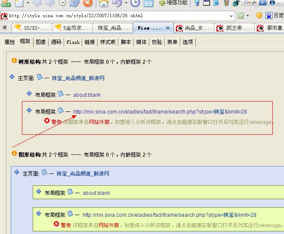The height and width of the screenshot is (234, 284).
Task: Open dropdown arrow next to Go button
Action: tap(247, 16)
